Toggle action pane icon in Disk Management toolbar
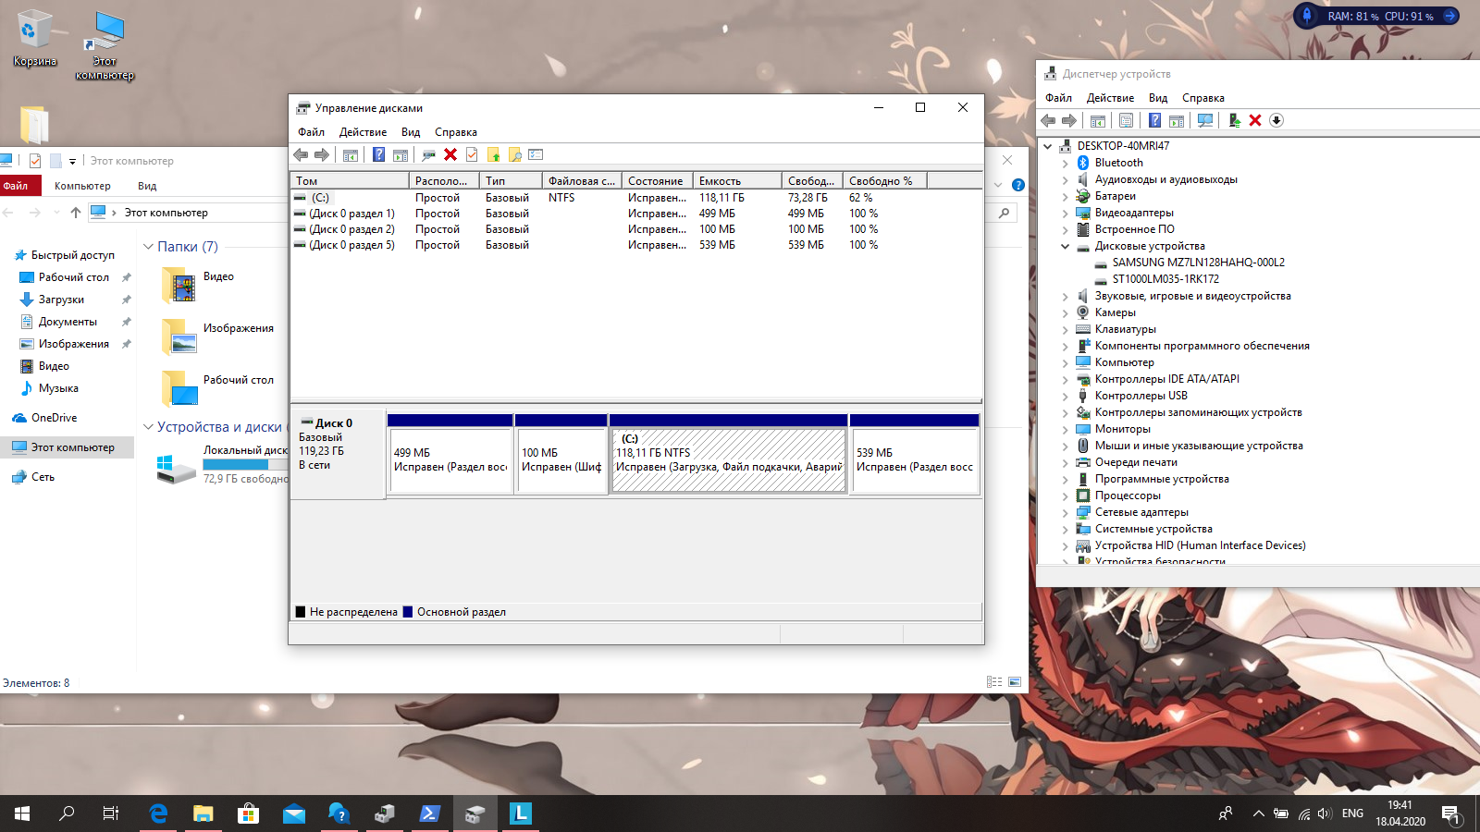 400,154
